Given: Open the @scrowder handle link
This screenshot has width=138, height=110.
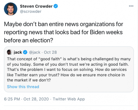Looking at the screenshot, I should pyautogui.click(x=31, y=12).
